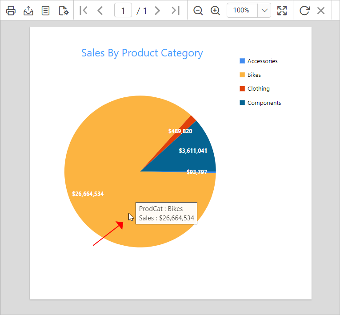This screenshot has width=340, height=315.
Task: Jump to the last page
Action: [x=176, y=10]
